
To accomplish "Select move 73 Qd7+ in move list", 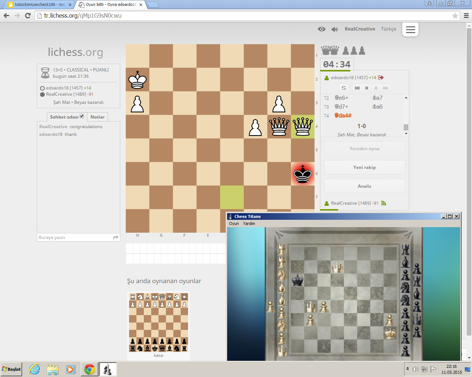I will coord(341,107).
